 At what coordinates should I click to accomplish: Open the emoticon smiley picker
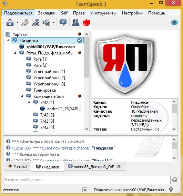[175, 180]
